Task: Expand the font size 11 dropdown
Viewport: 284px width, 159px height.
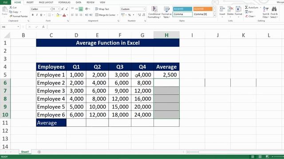Action: point(59,9)
